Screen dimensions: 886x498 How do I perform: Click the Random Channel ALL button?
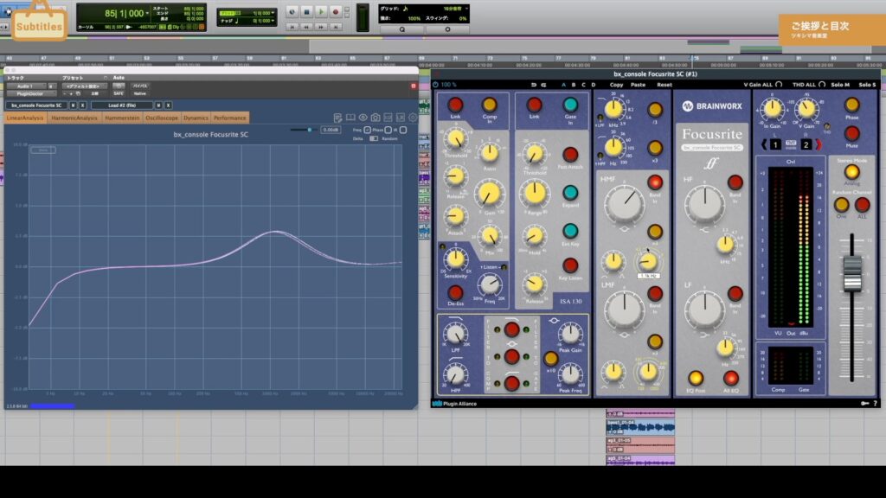(863, 204)
